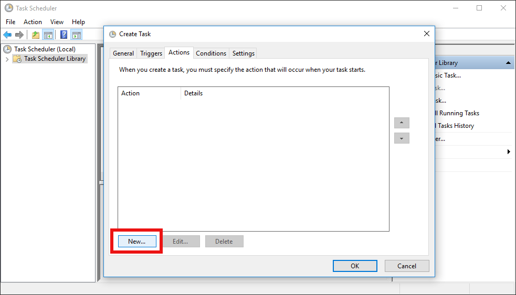Click the Task Scheduler Library folder icon
Viewport: 516px width, 295px height.
coord(17,59)
